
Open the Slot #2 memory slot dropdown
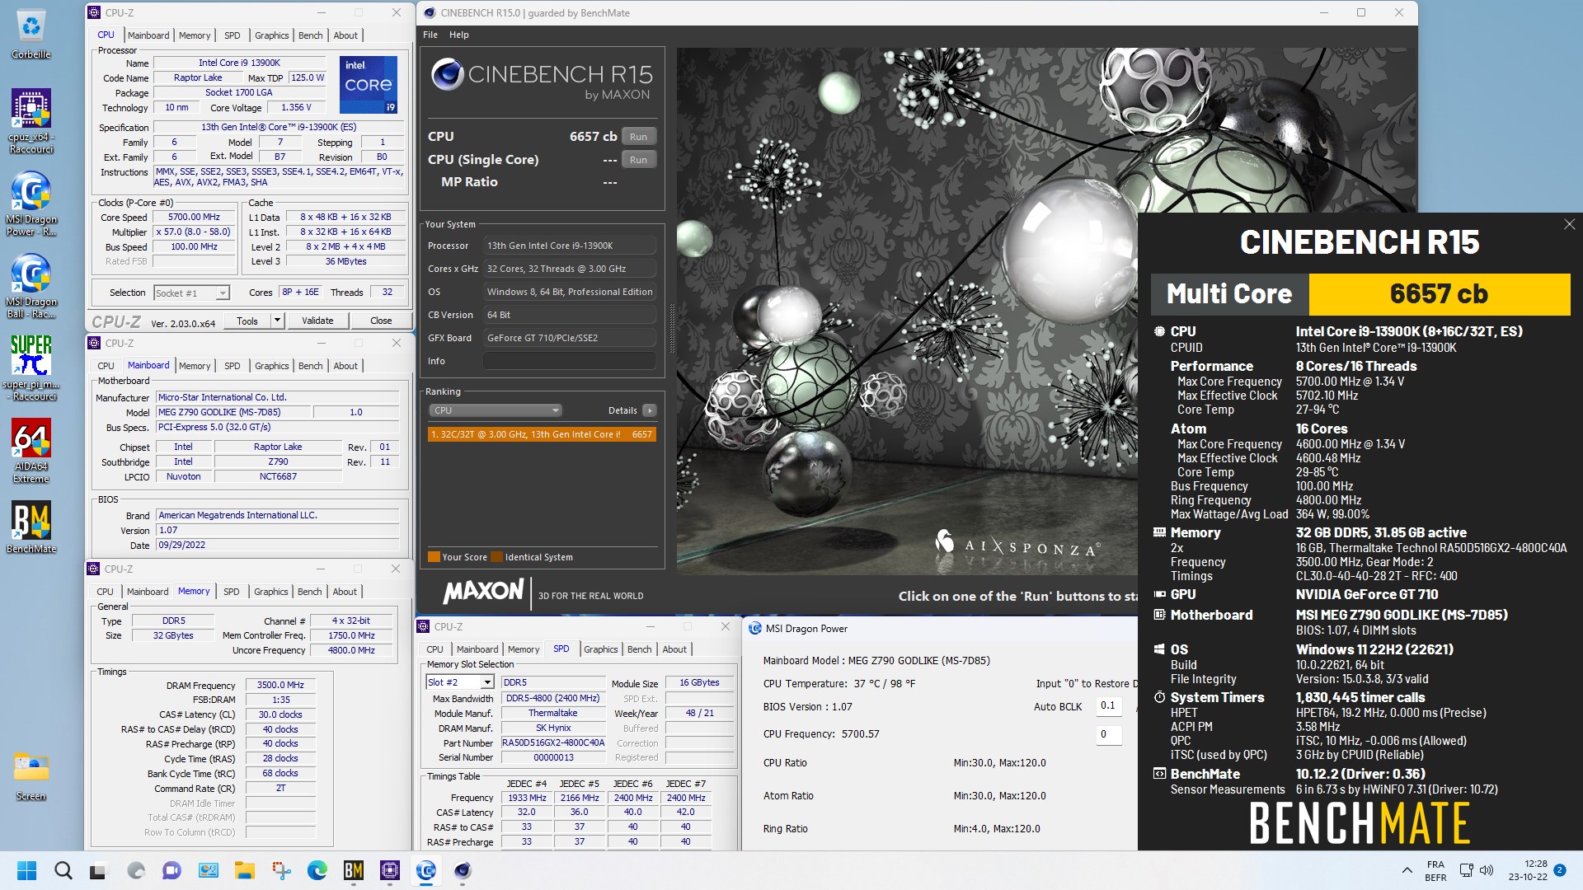[460, 682]
